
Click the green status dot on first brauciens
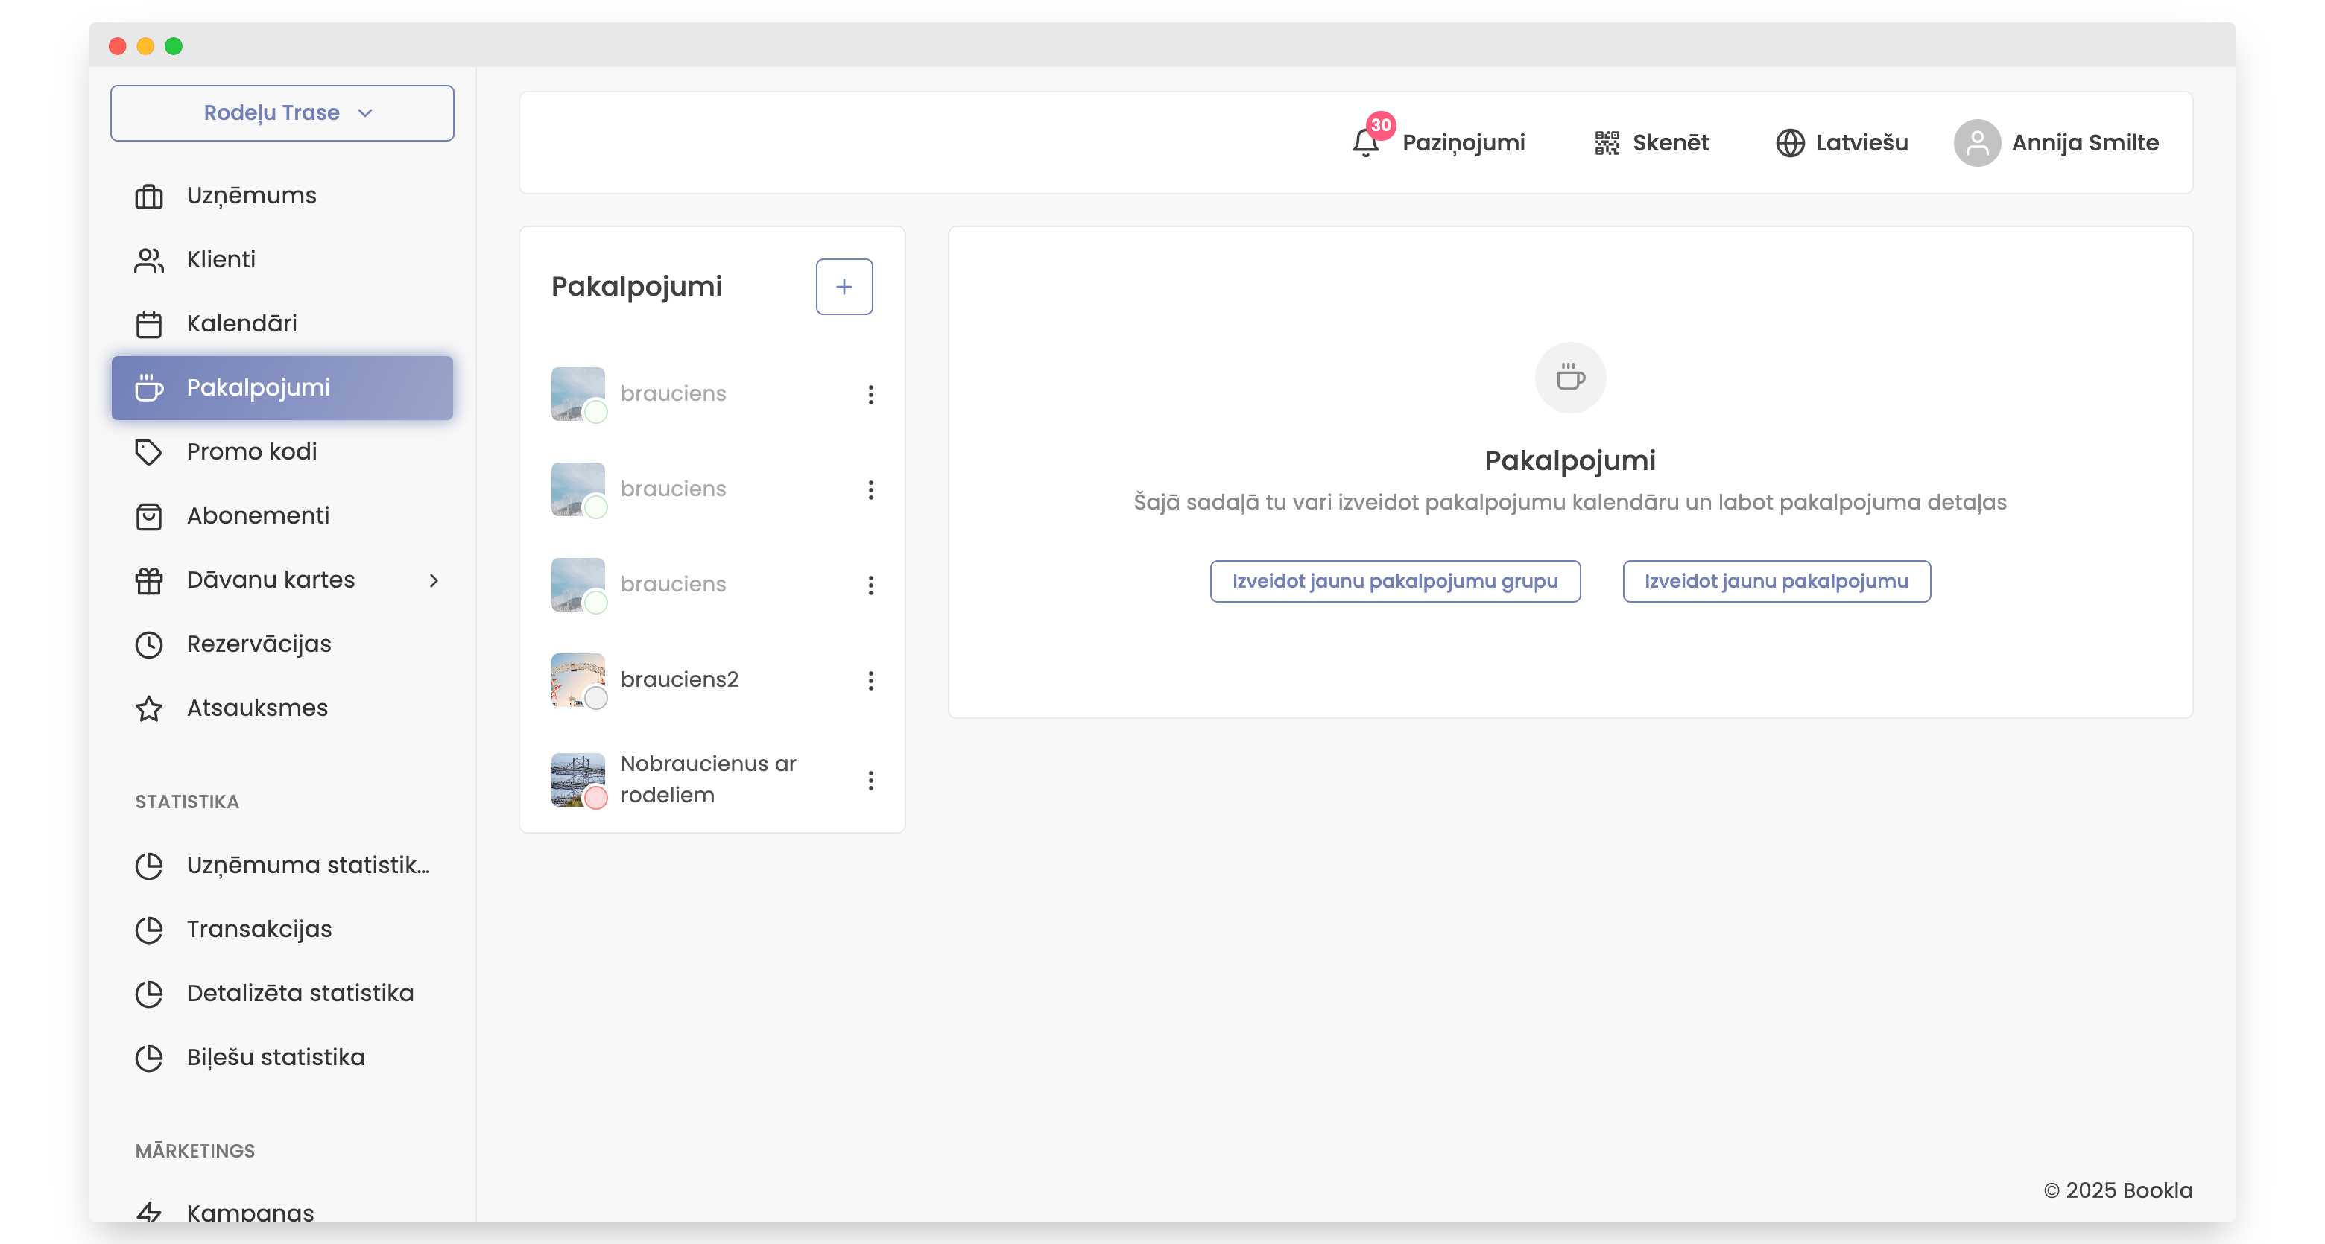(595, 412)
